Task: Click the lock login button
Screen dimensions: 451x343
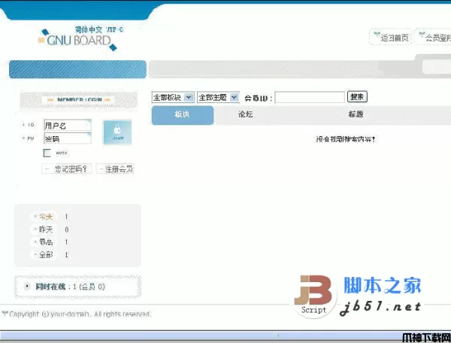Action: 117,132
